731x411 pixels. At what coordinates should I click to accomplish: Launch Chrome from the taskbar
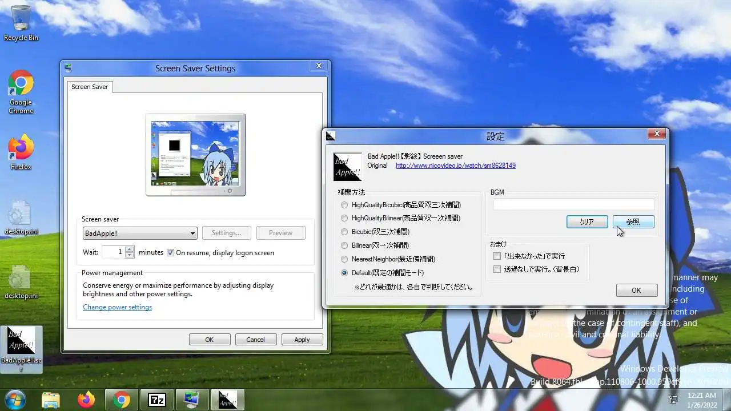(122, 400)
